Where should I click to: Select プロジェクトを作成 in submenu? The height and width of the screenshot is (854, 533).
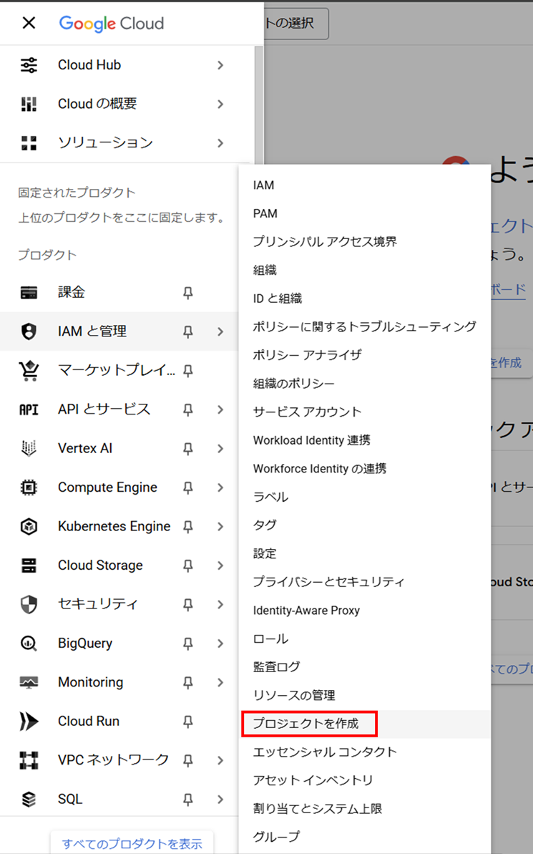(x=365, y=724)
